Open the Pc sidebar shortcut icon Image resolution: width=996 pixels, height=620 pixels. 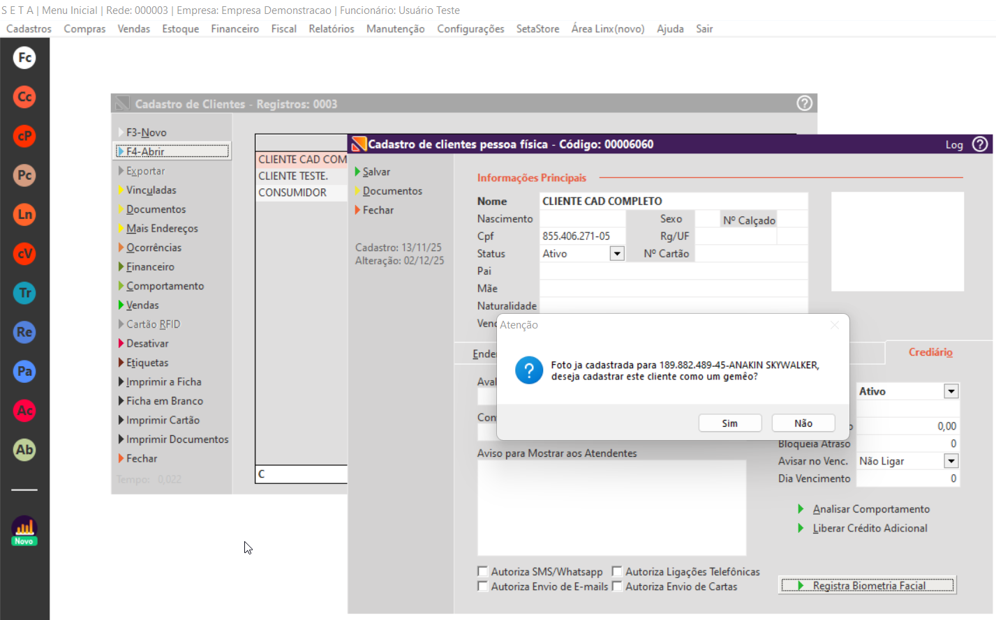tap(24, 175)
